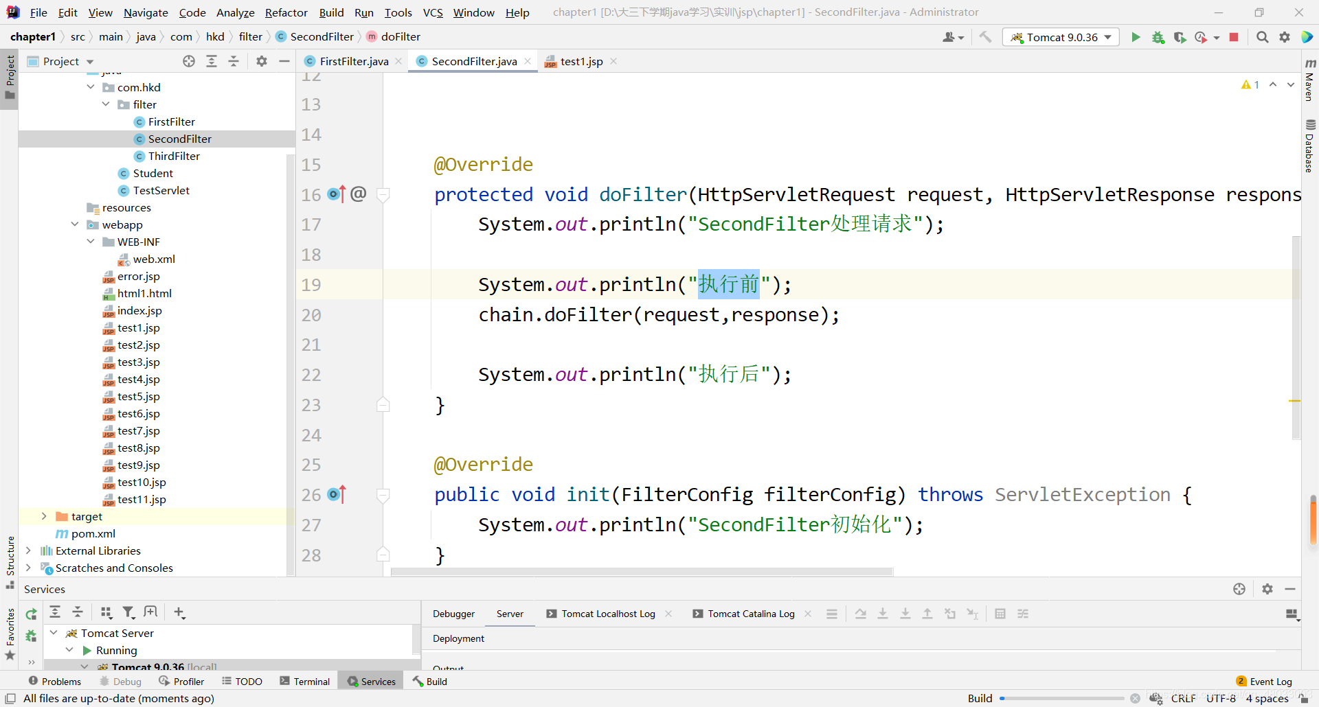Toggle the Database side panel
Screen dimensions: 1319x707
tap(1310, 146)
